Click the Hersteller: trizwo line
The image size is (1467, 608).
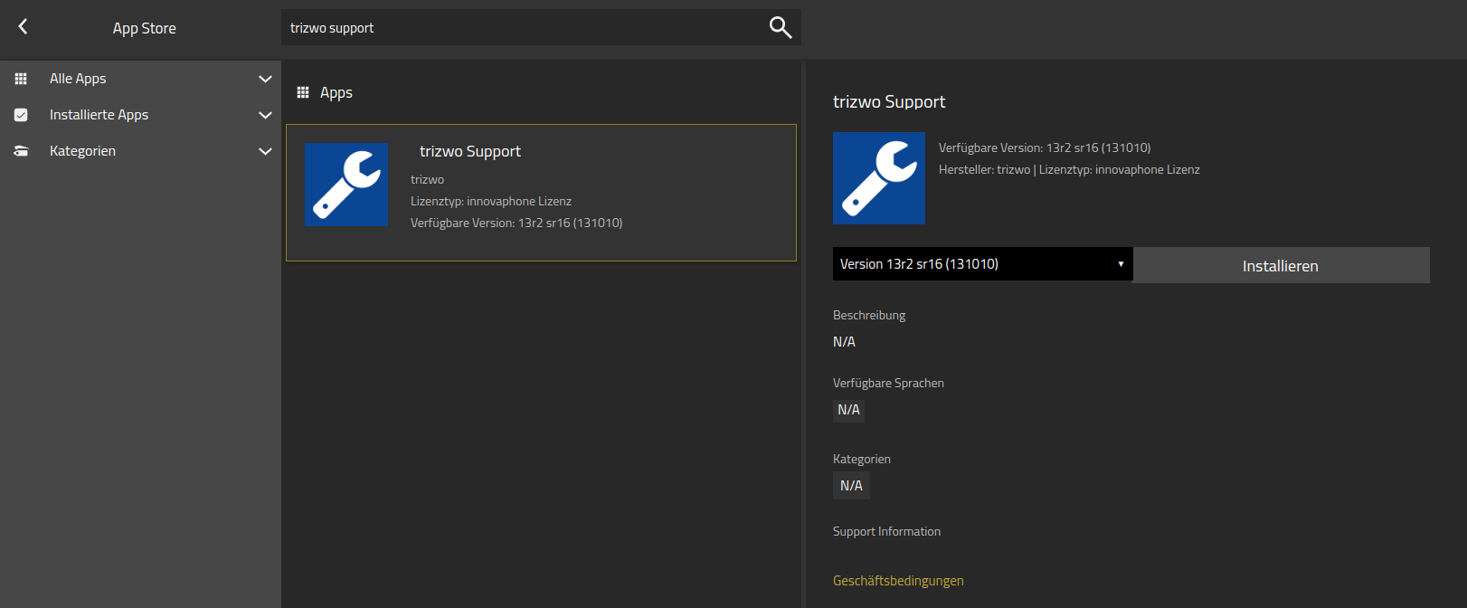(x=1069, y=169)
